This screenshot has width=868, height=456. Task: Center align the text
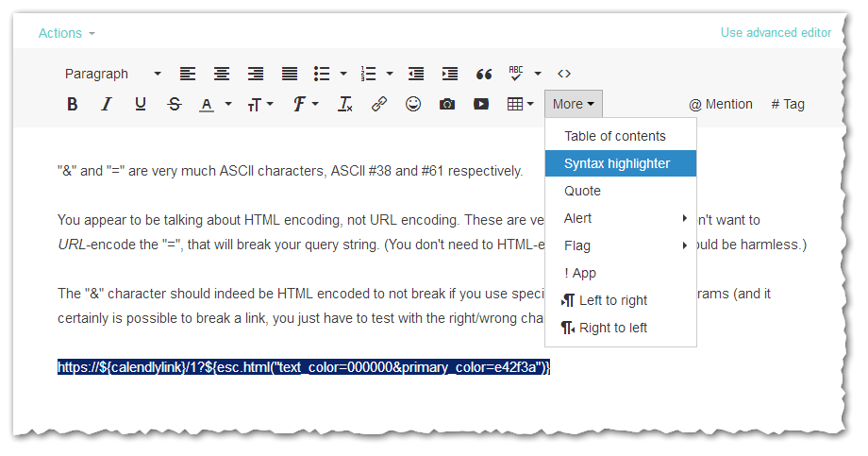click(x=222, y=74)
